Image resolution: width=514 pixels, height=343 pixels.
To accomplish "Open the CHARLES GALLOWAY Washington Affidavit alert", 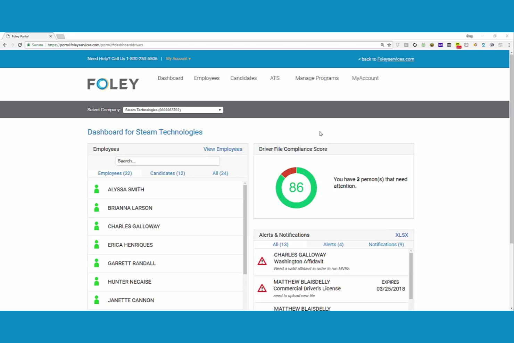I will 331,262.
